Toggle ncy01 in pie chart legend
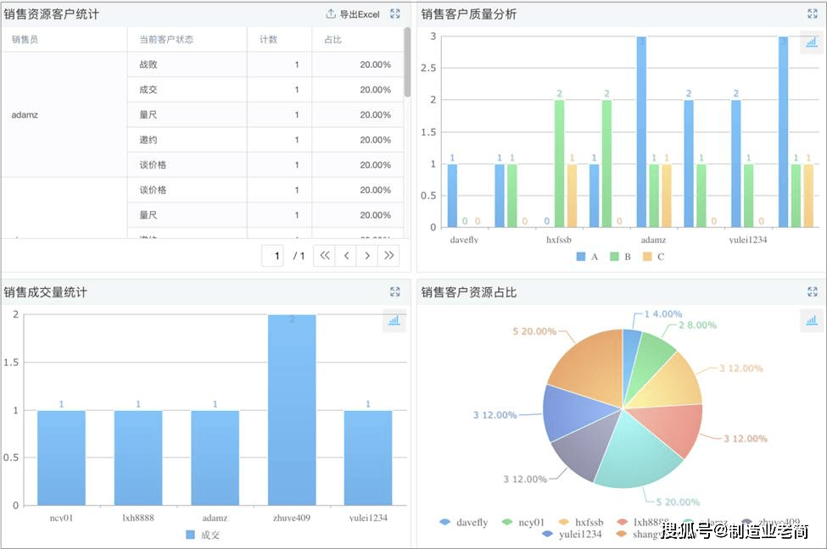This screenshot has width=827, height=549. [x=522, y=522]
